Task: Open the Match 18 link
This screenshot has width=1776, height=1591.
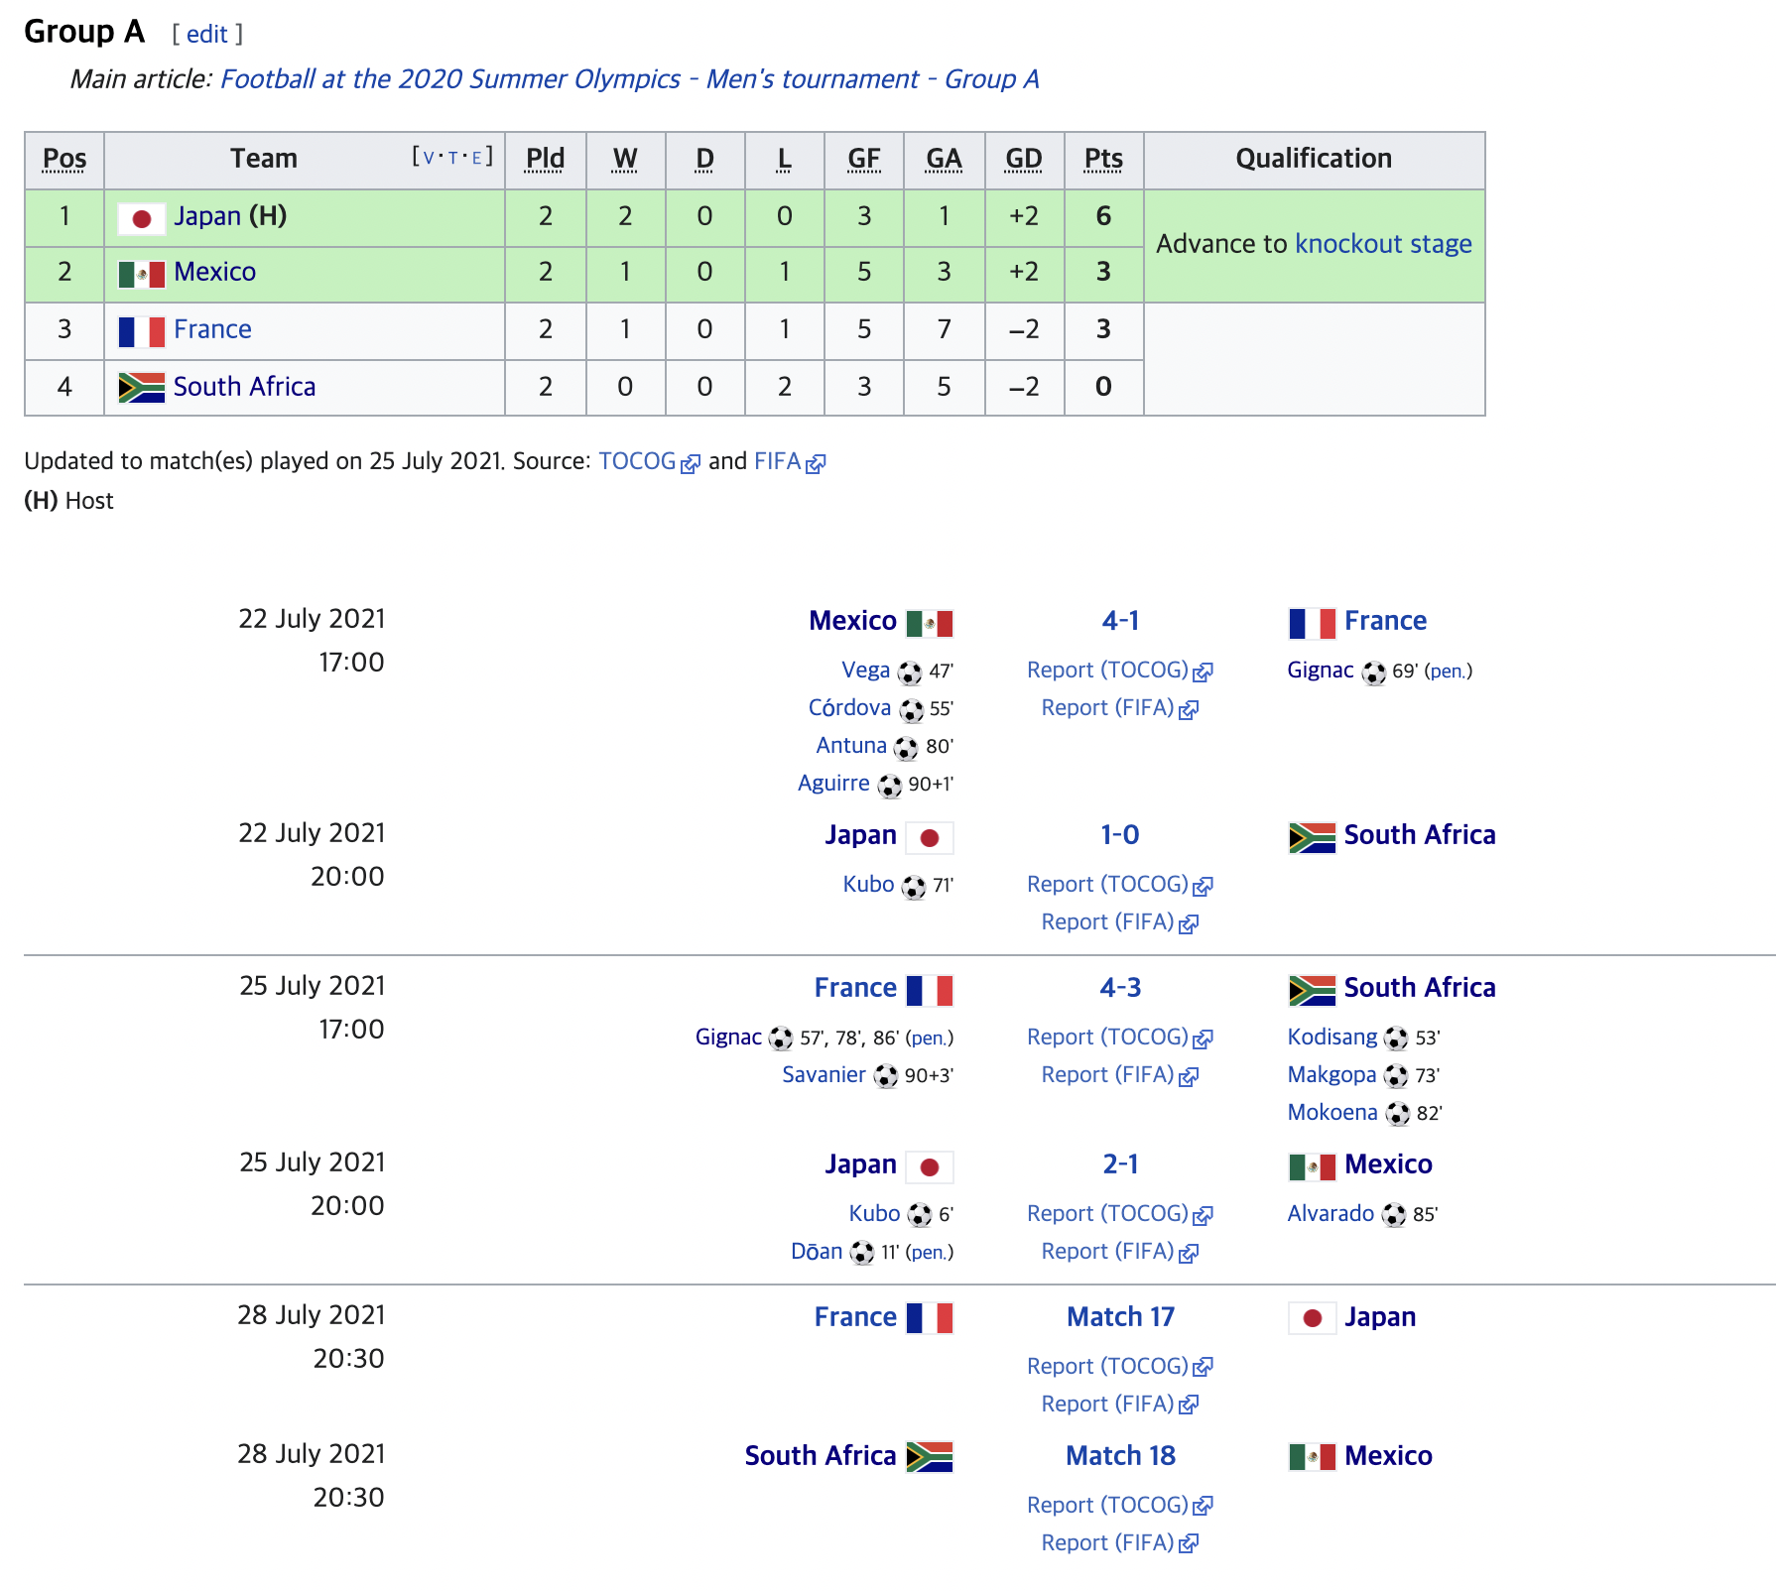Action: click(x=1120, y=1456)
